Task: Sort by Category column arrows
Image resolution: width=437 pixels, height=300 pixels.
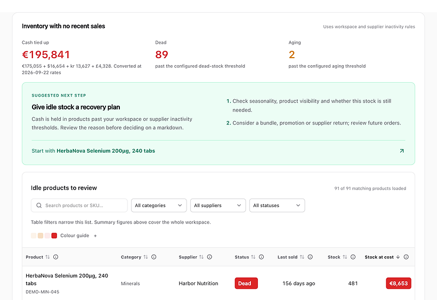Action: tap(145, 257)
